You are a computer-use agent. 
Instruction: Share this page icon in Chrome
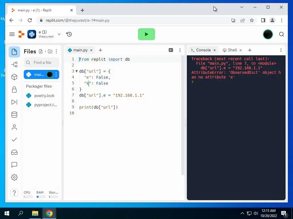pyautogui.click(x=243, y=20)
